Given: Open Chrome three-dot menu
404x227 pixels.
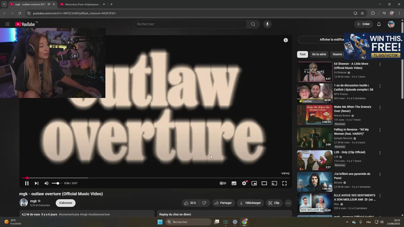Looking at the screenshot, I should [399, 13].
